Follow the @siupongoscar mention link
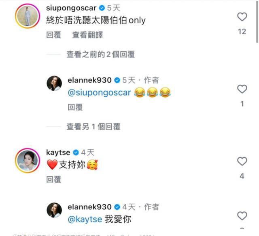 pos(99,93)
